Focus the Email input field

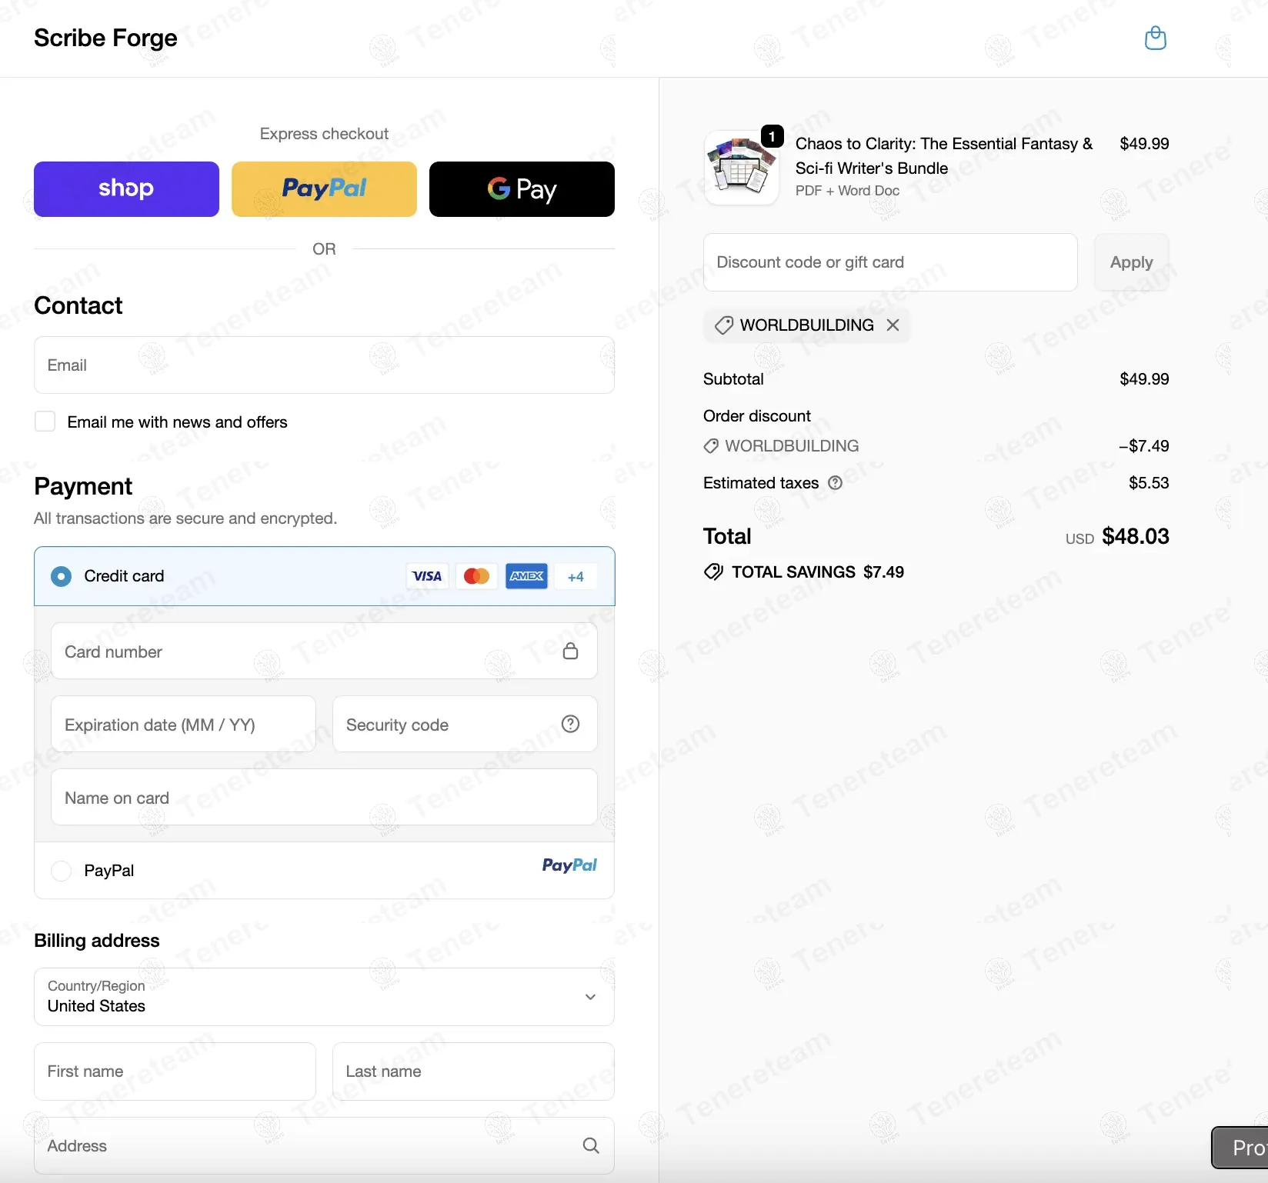point(324,365)
